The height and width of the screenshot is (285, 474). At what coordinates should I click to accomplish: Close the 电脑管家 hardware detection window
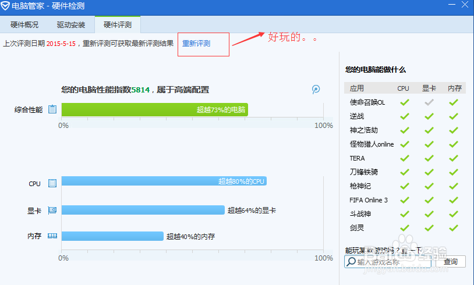465,5
